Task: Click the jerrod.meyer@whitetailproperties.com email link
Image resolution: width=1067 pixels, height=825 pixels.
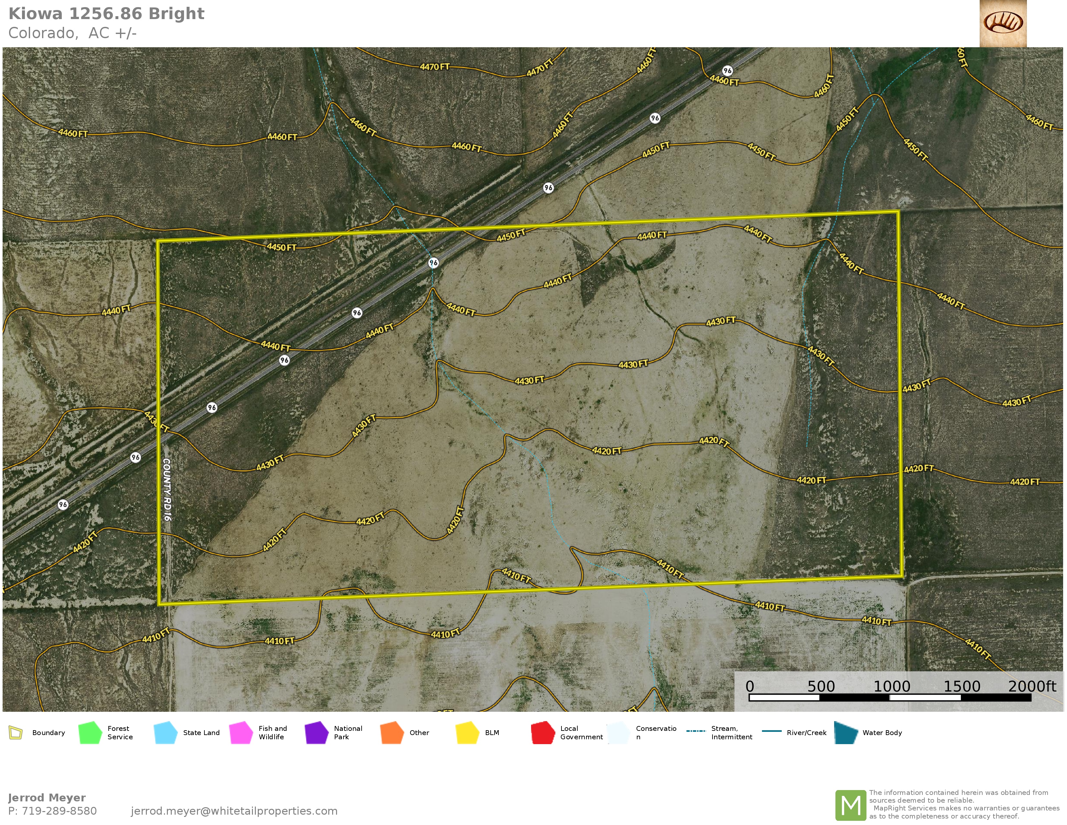Action: (234, 811)
